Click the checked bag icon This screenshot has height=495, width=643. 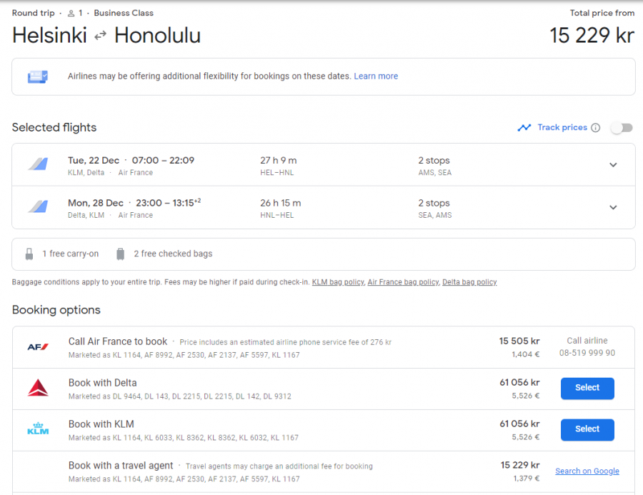tap(120, 254)
